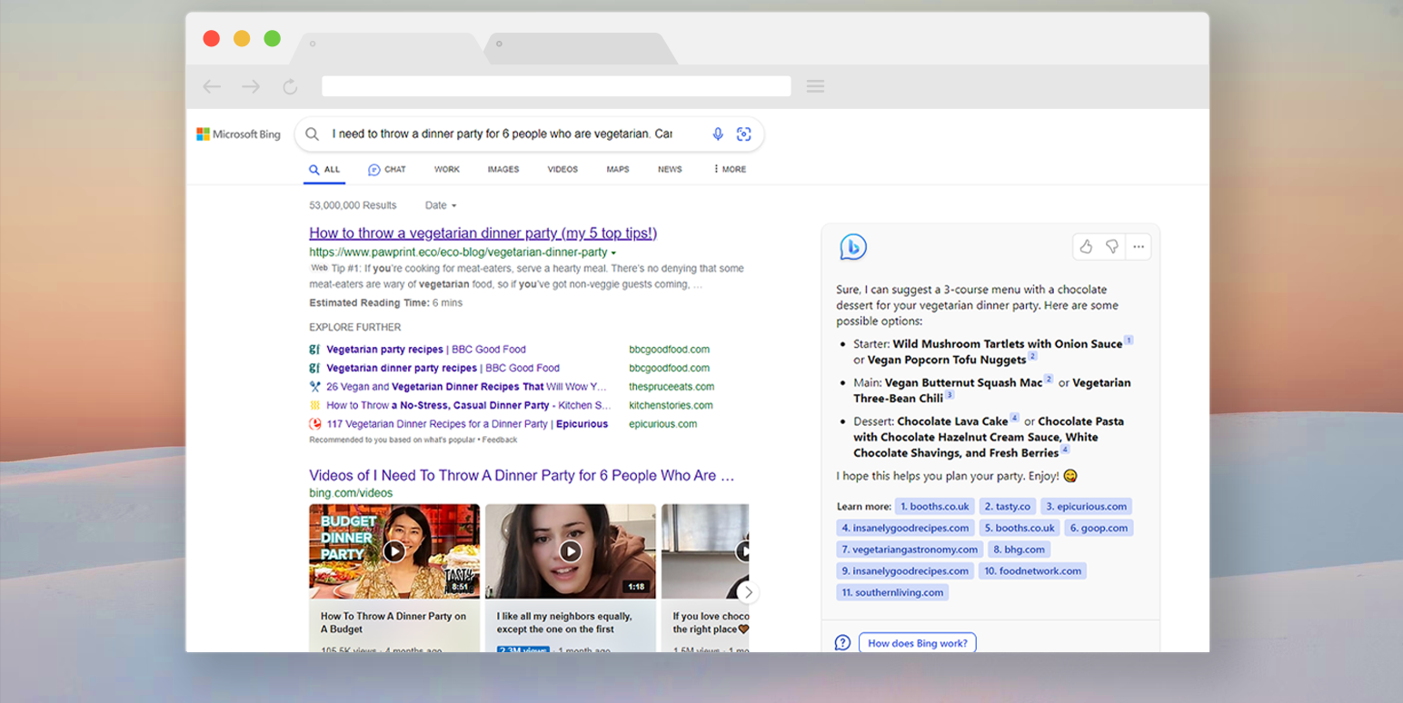This screenshot has height=703, width=1403.
Task: Play the neighbors video thumbnail
Action: [x=570, y=550]
